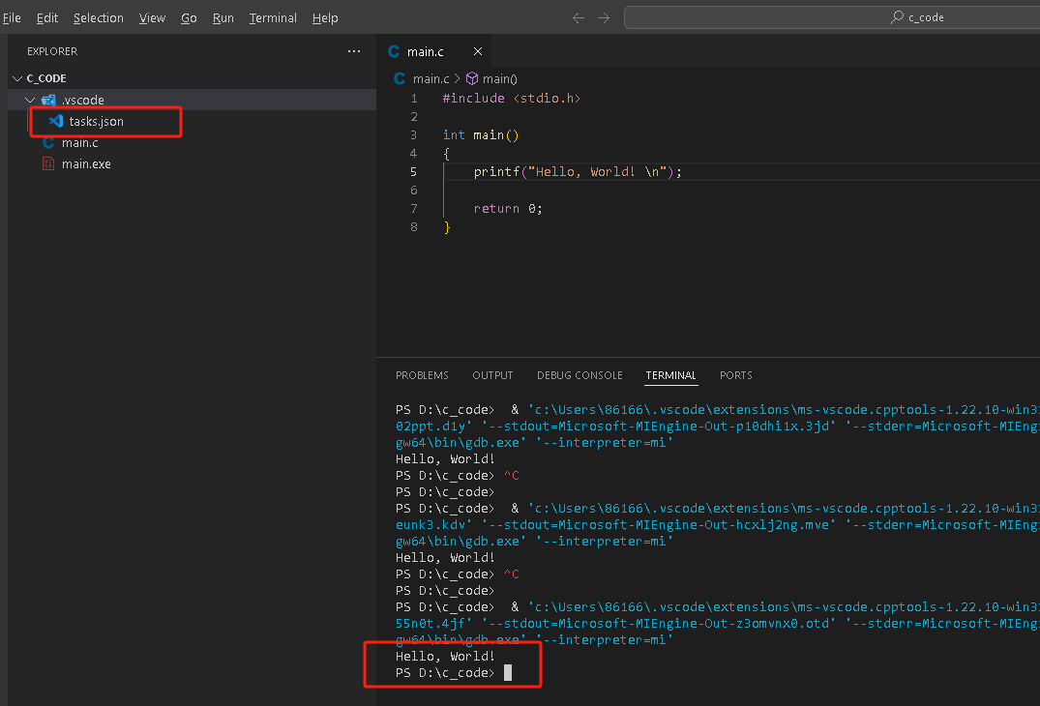Viewport: 1040px width, 706px height.
Task: Switch to the OUTPUT panel tab
Action: 492,375
